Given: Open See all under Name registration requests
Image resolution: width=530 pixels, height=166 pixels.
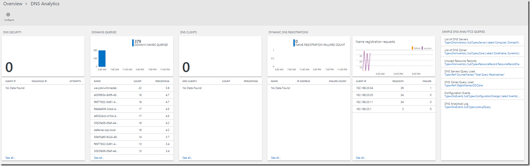Looking at the screenshot, I should (361, 157).
